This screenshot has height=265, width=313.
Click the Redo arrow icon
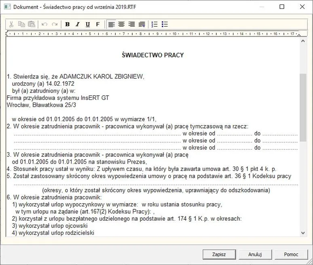tap(55, 24)
